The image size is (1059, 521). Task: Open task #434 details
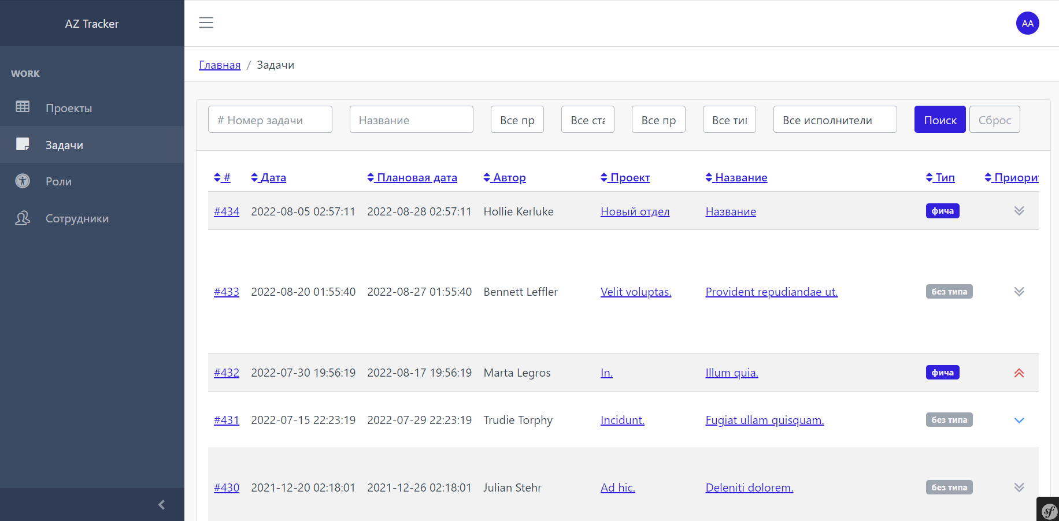pyautogui.click(x=227, y=211)
